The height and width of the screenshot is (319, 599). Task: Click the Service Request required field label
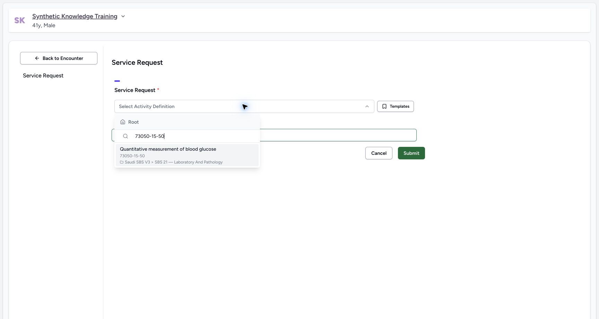coord(137,90)
